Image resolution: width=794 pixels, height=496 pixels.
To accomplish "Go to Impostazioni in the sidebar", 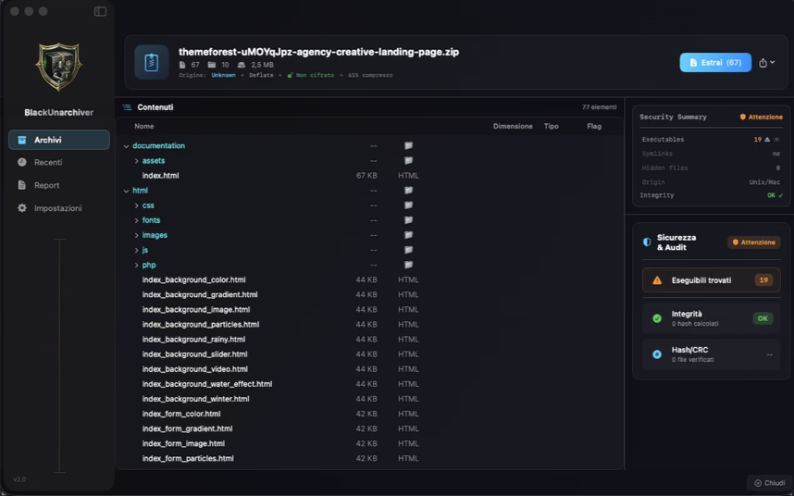I will pyautogui.click(x=57, y=208).
